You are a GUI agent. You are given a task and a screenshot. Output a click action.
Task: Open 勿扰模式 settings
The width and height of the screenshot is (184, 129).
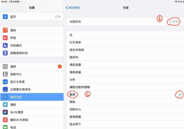(x=32, y=45)
